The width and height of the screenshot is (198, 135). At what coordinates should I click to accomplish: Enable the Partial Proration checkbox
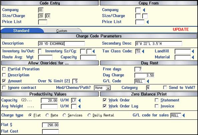point(4,69)
